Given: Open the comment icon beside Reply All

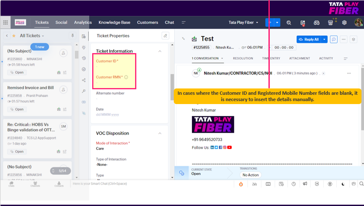Looking at the screenshot, I should point(334,39).
